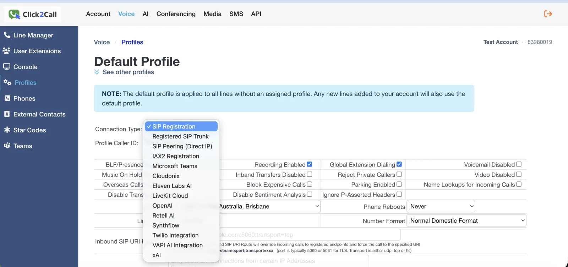Screen dimensions: 568x267
Task: Toggle Name Lookups for Incoming Calls
Action: [519, 184]
